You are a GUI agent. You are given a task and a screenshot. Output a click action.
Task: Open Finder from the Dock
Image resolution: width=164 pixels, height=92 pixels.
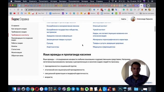pos(14,89)
